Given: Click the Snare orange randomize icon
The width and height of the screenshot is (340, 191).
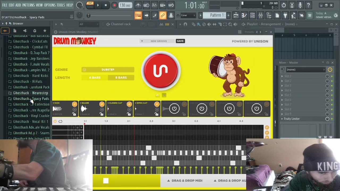Looking at the screenshot, I should (102, 104).
